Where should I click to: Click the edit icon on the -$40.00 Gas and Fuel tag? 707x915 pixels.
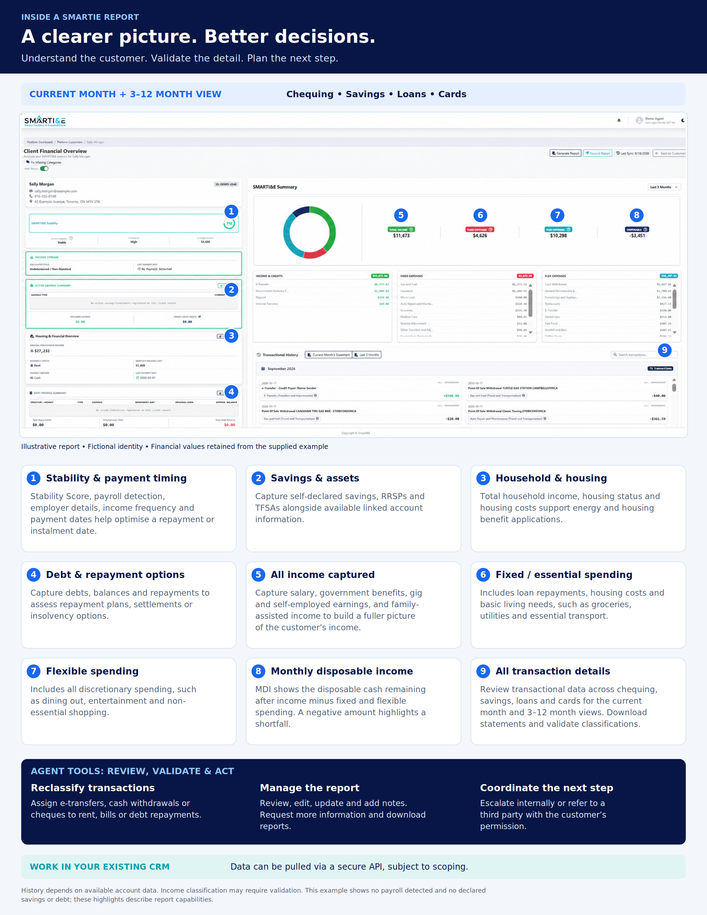coord(524,396)
